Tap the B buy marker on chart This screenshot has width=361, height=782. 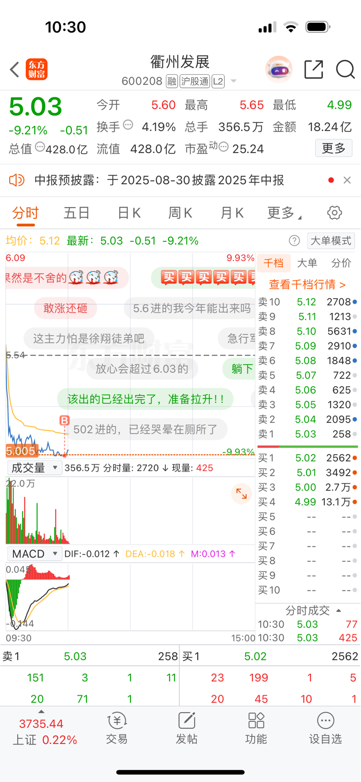pyautogui.click(x=64, y=420)
